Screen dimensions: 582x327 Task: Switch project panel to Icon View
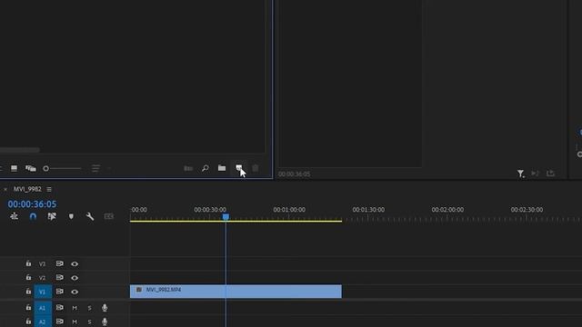15,168
